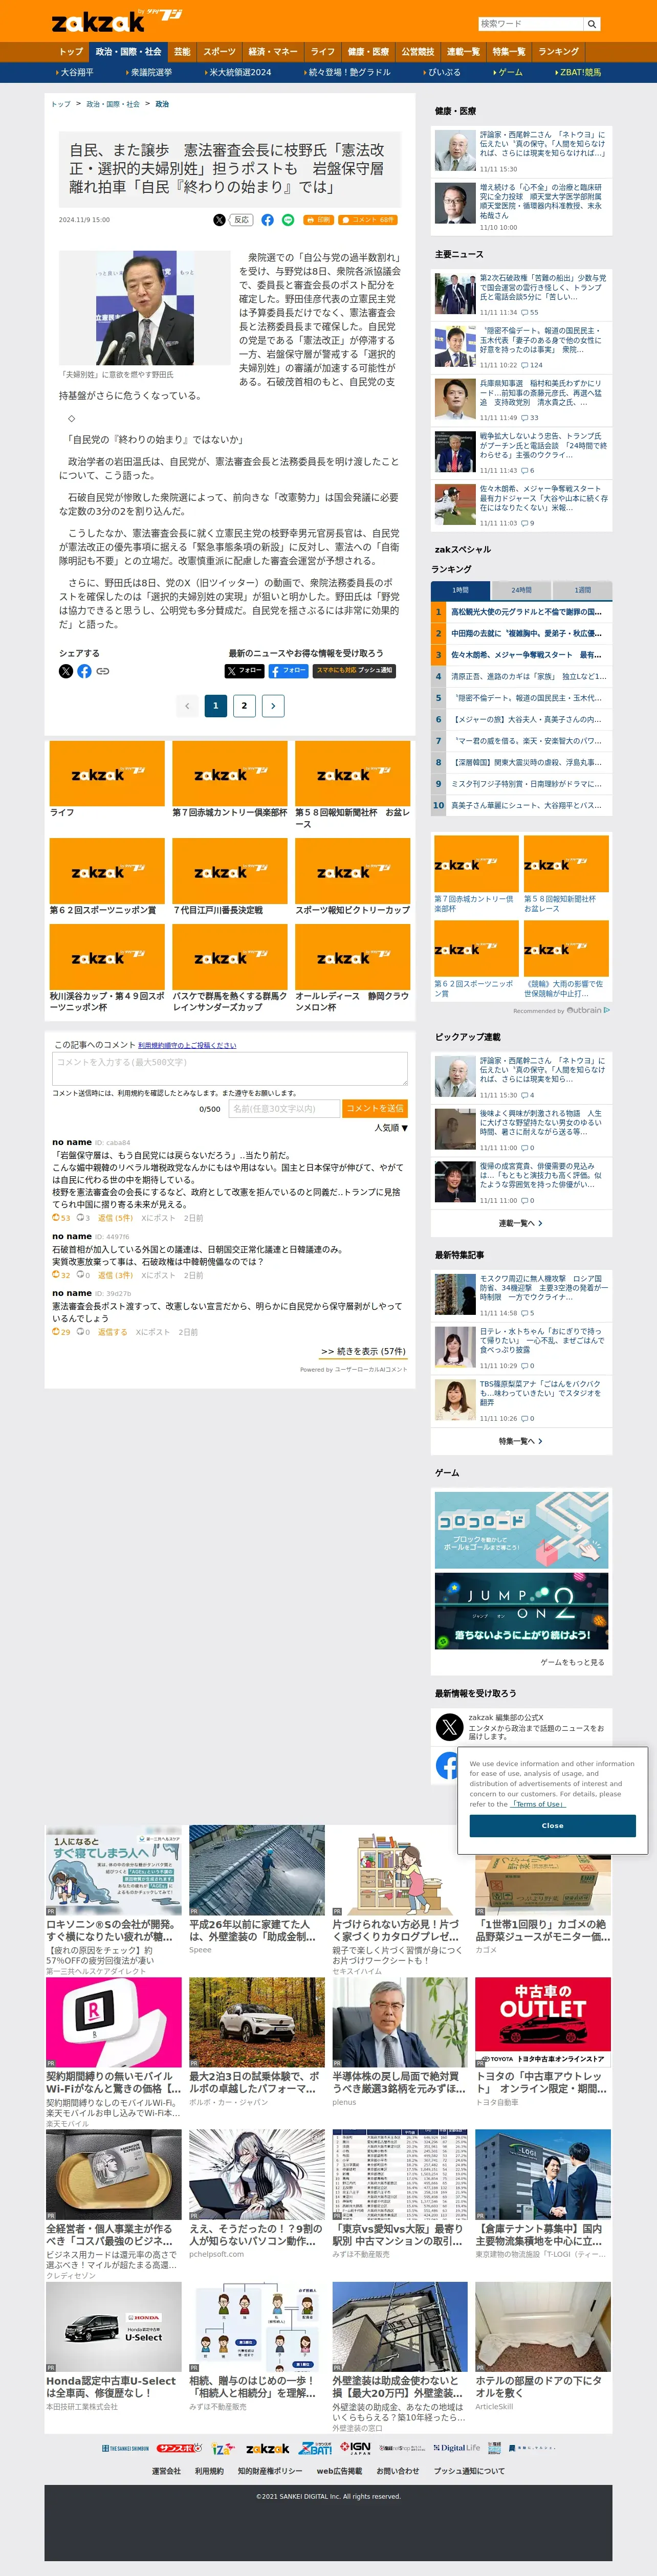Screen dimensions: 657x2576
Task: Select ranking tab 1週間
Action: [x=582, y=590]
